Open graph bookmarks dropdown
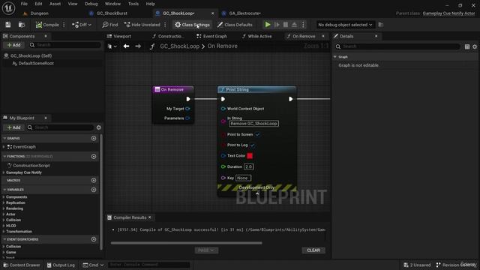This screenshot has width=480, height=270. click(x=112, y=46)
